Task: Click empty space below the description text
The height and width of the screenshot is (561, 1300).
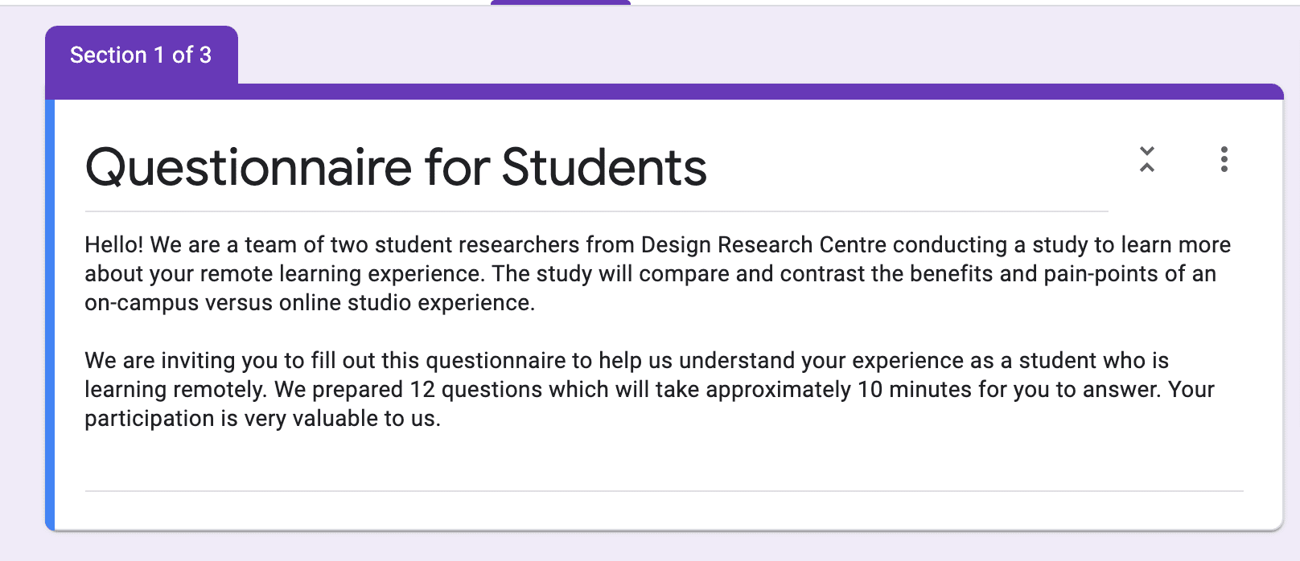Action: (x=644, y=458)
